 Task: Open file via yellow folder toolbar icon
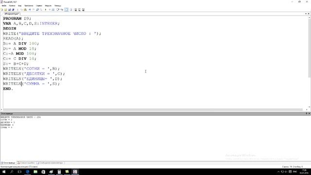(5, 10)
